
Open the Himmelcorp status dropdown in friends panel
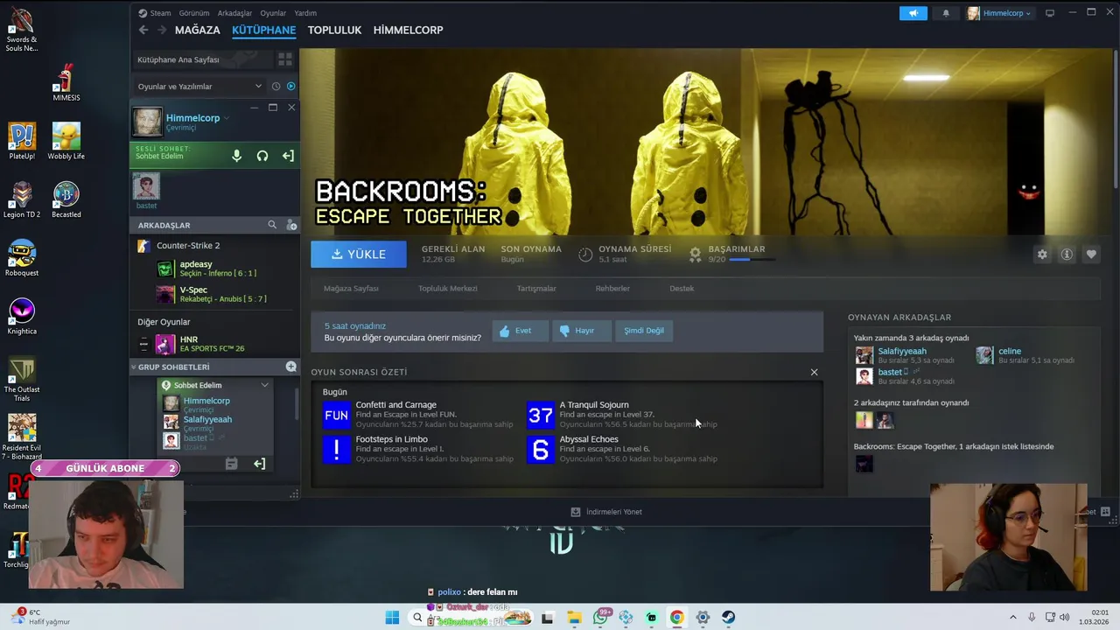pyautogui.click(x=198, y=118)
